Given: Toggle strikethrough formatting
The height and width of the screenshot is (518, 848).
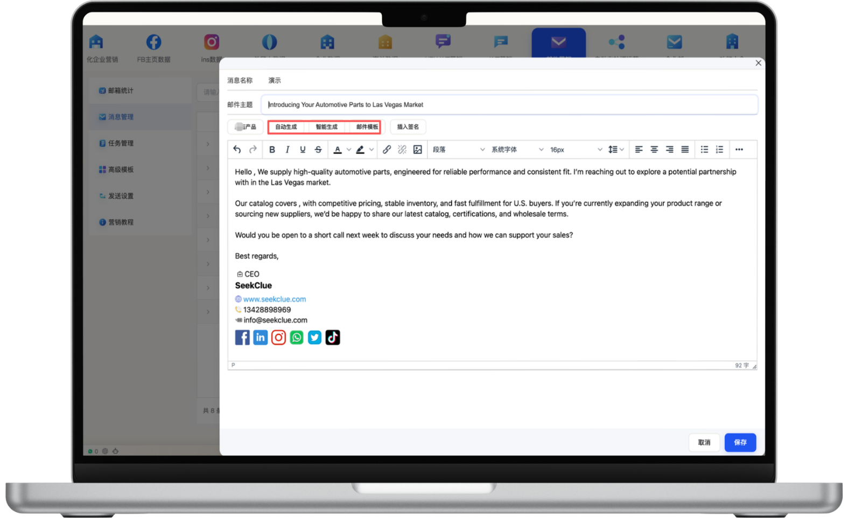Looking at the screenshot, I should click(318, 150).
